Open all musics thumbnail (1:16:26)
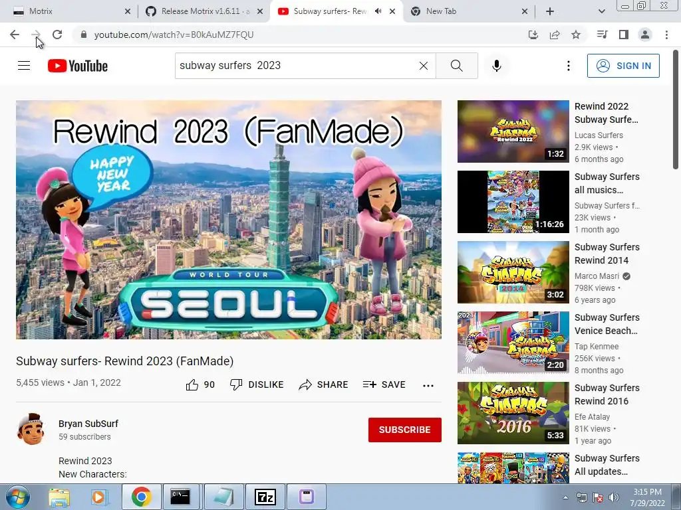The height and width of the screenshot is (510, 681). click(x=513, y=202)
